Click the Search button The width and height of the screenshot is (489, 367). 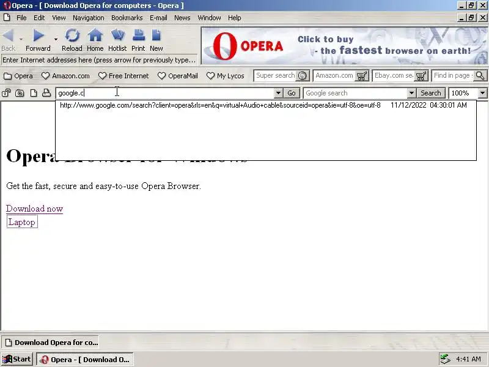point(431,93)
